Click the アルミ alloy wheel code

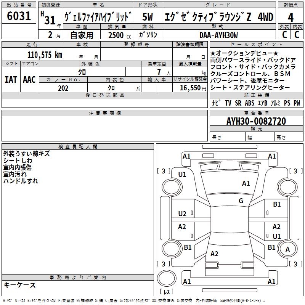click(275, 103)
